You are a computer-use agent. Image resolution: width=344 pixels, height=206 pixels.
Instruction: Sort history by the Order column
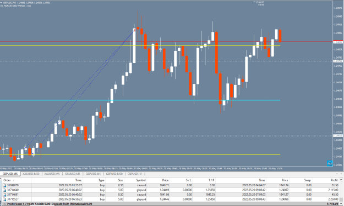pyautogui.click(x=17, y=180)
